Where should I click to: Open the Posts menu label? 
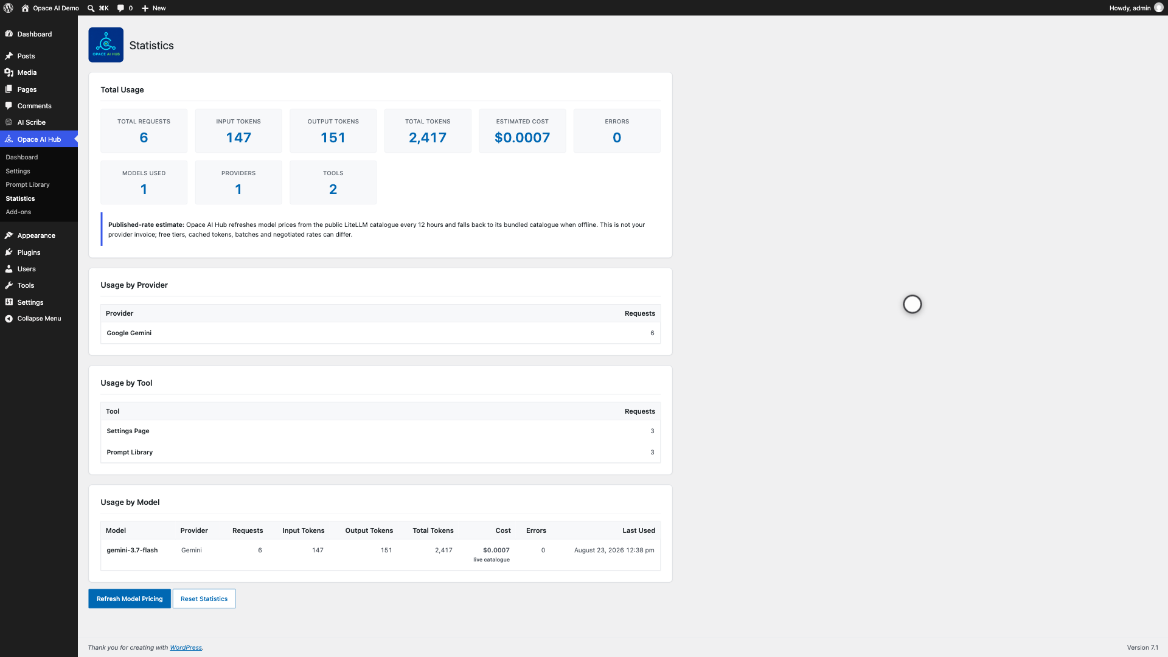(x=26, y=56)
